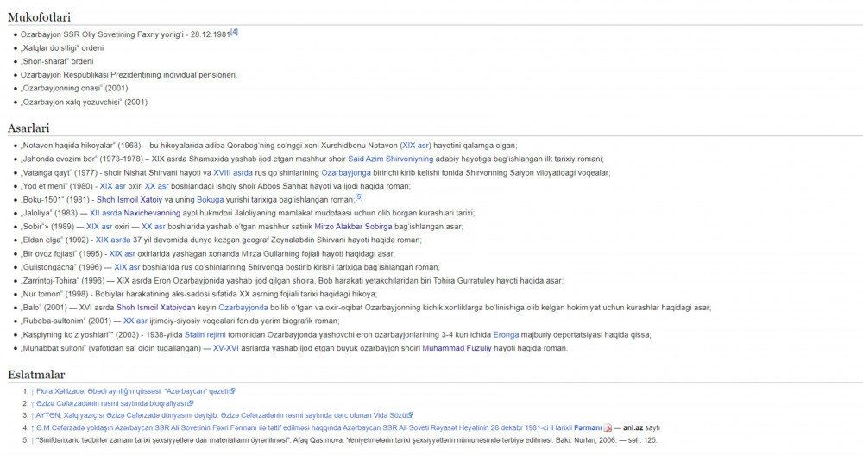Click the Mukofotlari section heading

(x=39, y=17)
